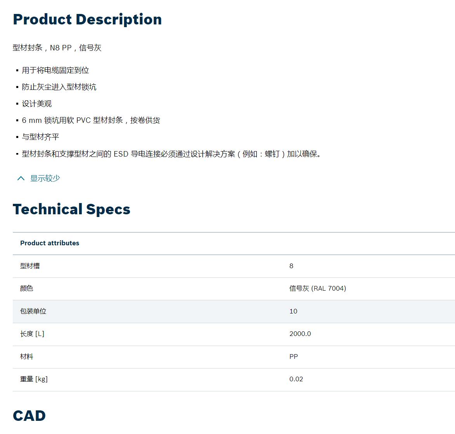
Task: Click the 颜色 attribute row
Action: point(234,289)
